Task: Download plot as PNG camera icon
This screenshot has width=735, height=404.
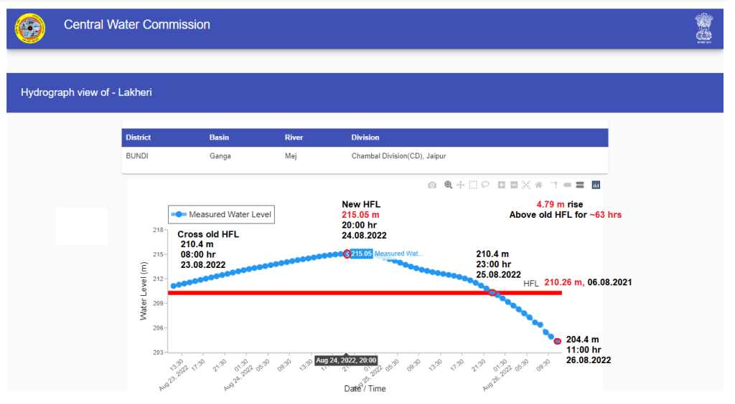Action: click(432, 185)
